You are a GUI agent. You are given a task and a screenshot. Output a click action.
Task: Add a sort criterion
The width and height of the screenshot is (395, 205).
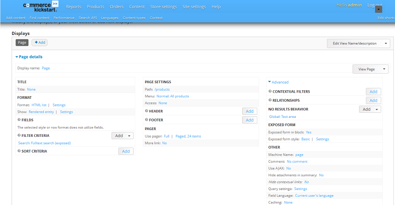[x=126, y=151]
